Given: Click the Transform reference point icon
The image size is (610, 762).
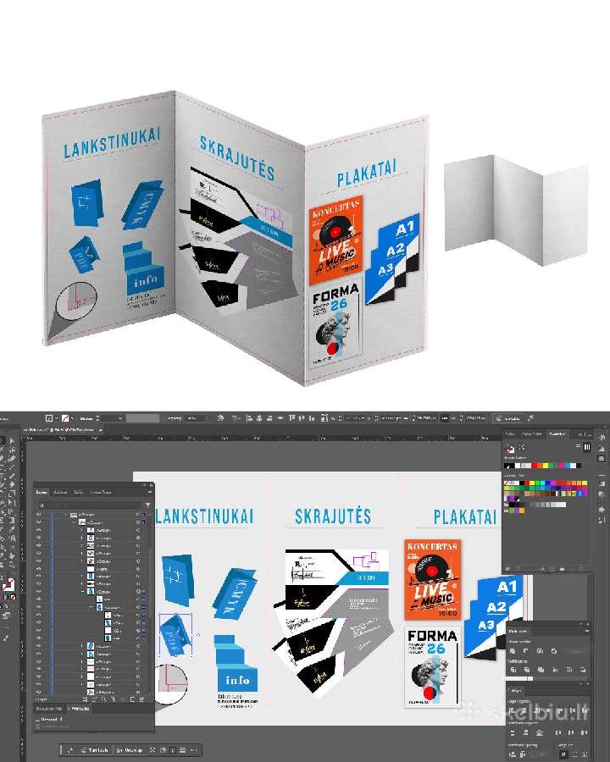Looking at the screenshot, I should click(x=324, y=418).
